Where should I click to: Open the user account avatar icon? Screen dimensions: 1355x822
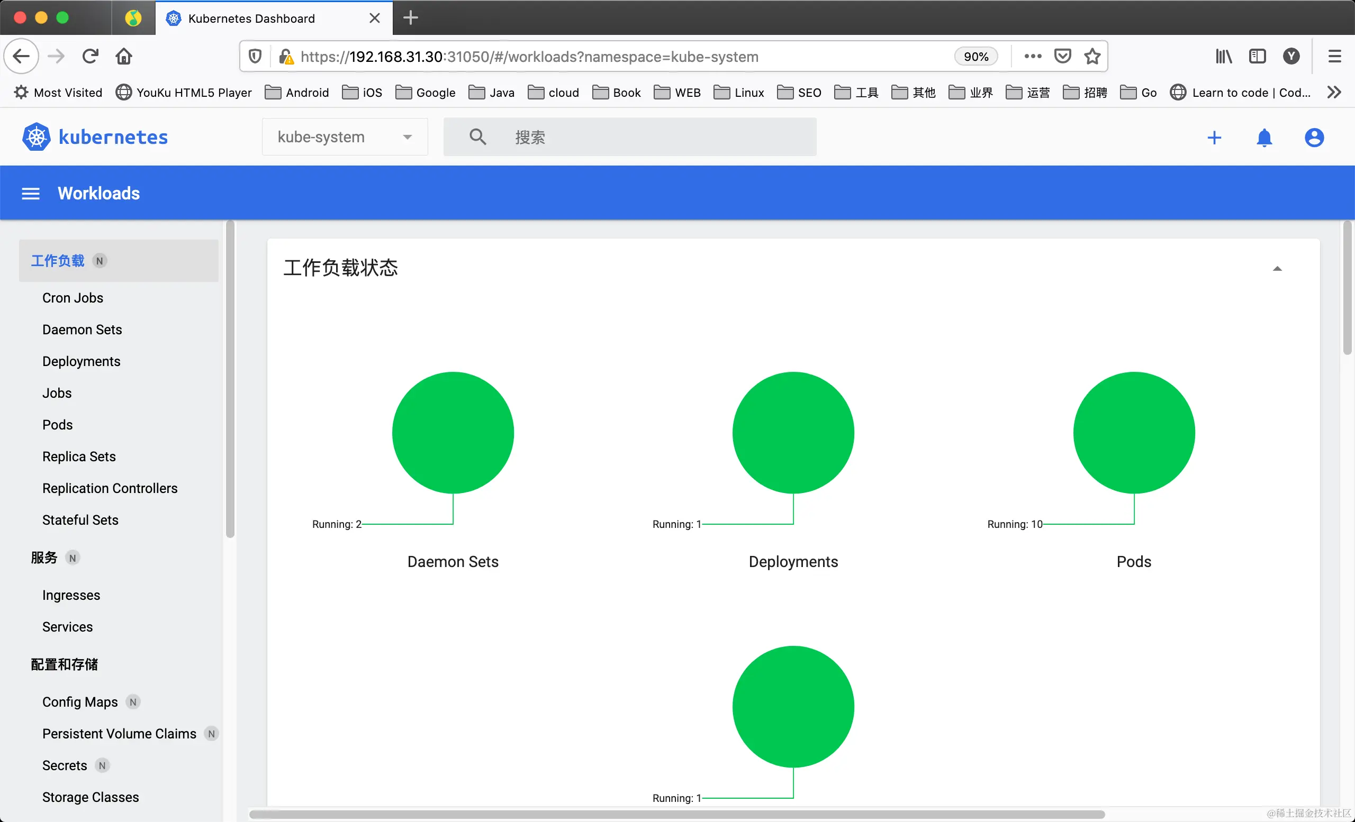(x=1314, y=138)
